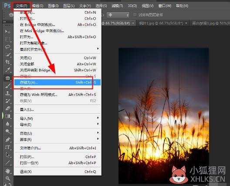Expand the Export (E) submenu

click(x=57, y=125)
